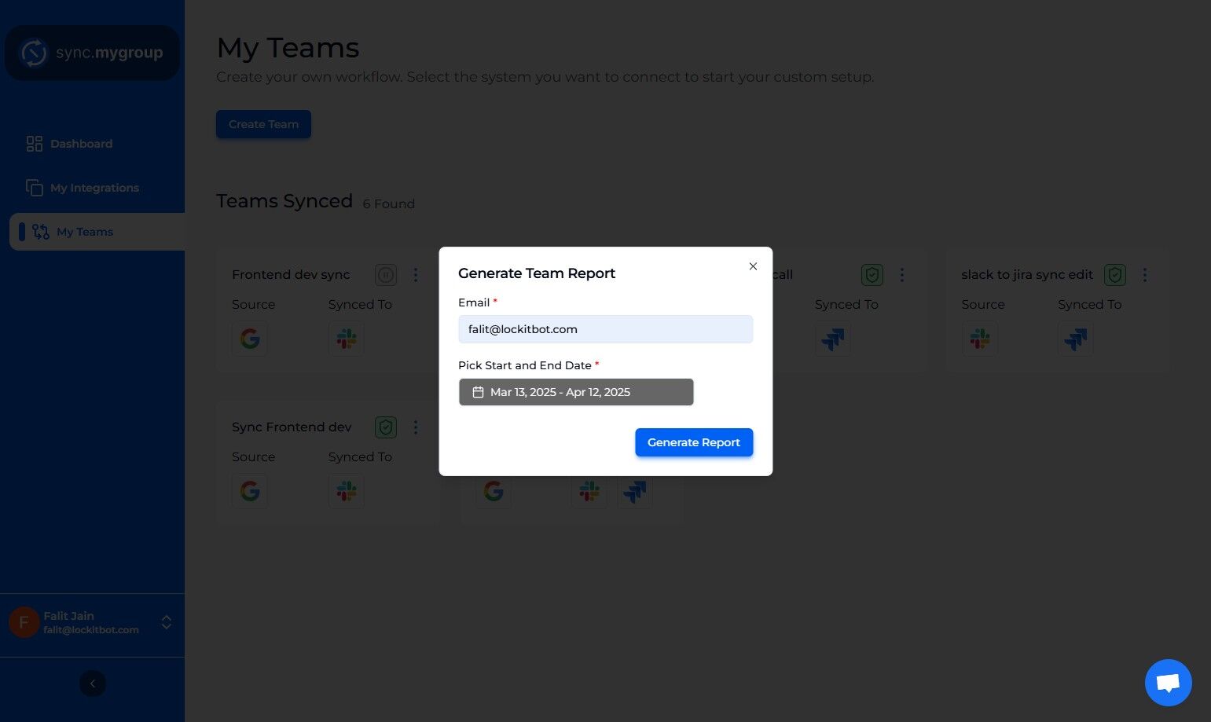Click the Create Team button
Image resolution: width=1211 pixels, height=722 pixels.
(x=263, y=124)
